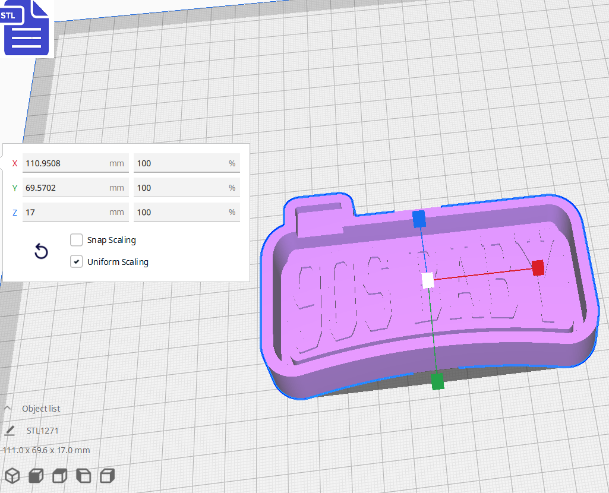This screenshot has width=609, height=493.
Task: Select the top view camera icon
Action: pos(59,475)
